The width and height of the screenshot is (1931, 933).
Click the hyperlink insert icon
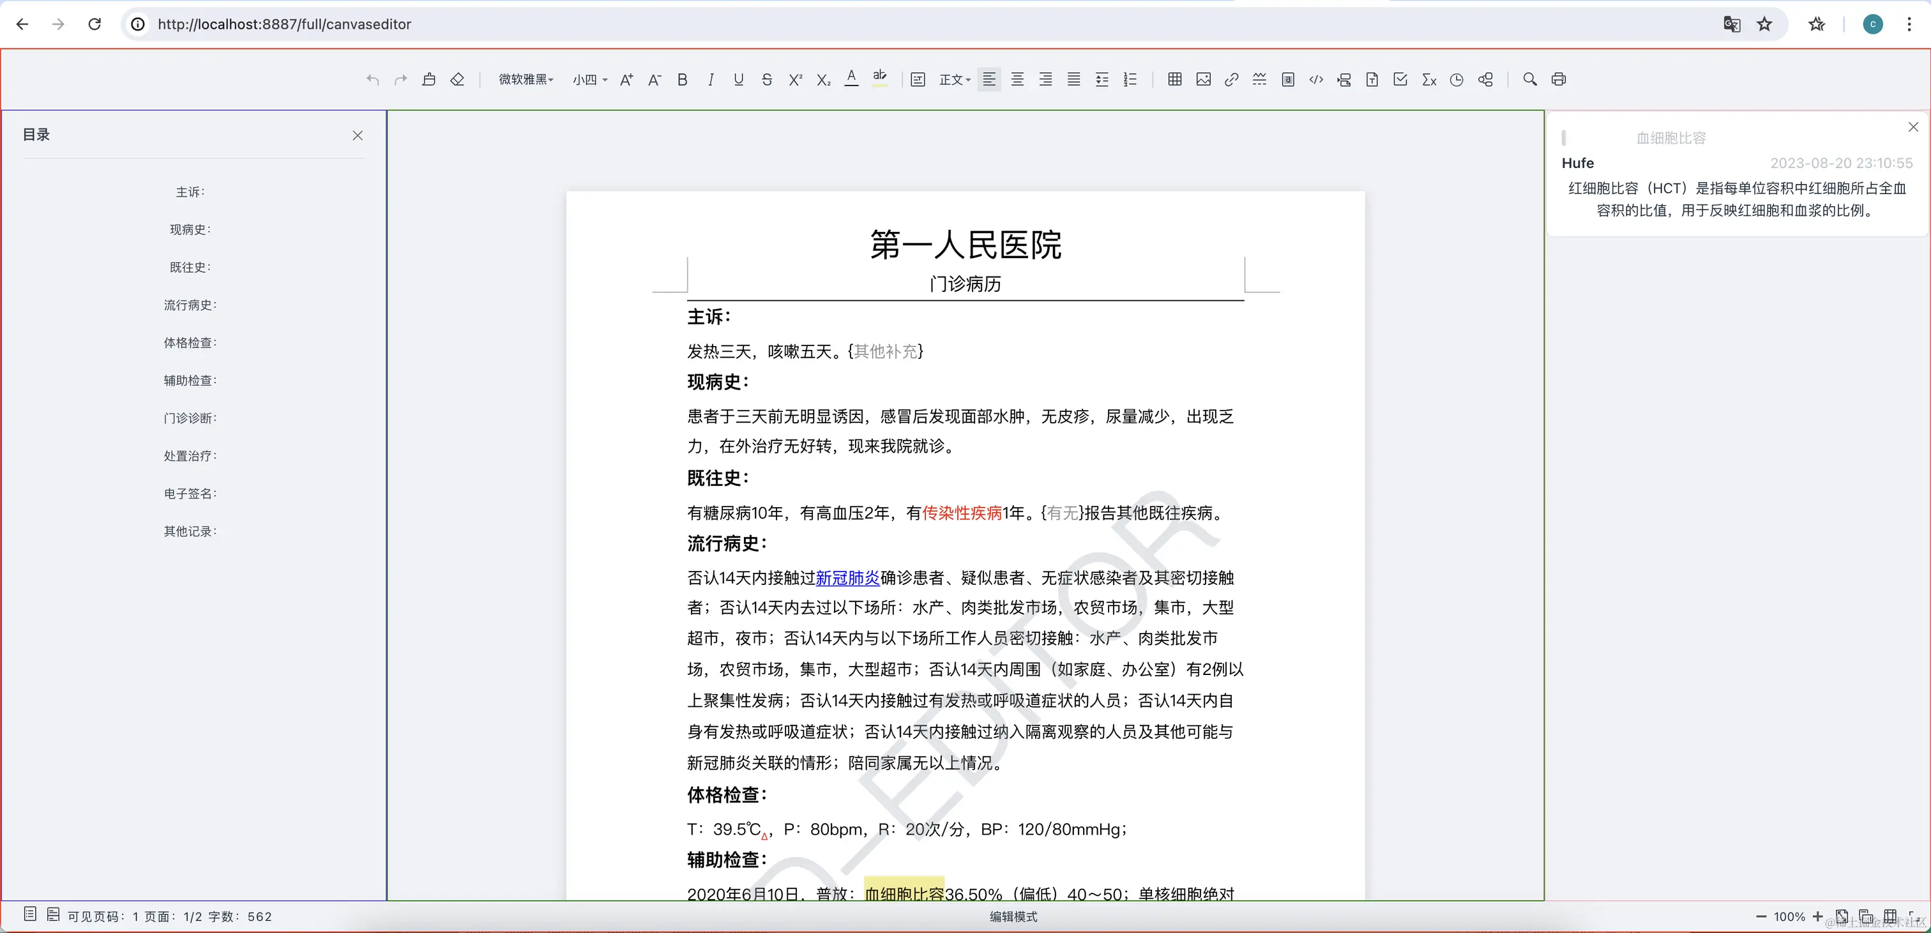[x=1231, y=79]
